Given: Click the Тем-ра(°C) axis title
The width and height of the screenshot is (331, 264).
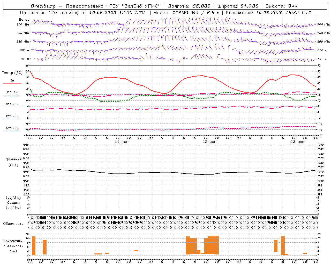Looking at the screenshot, I should pyautogui.click(x=12, y=73).
